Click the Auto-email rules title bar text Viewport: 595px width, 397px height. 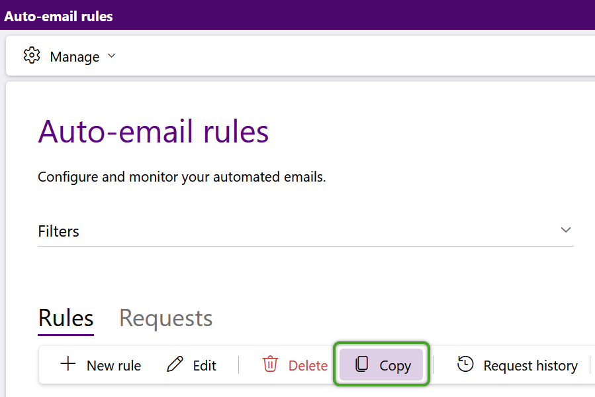pos(58,17)
